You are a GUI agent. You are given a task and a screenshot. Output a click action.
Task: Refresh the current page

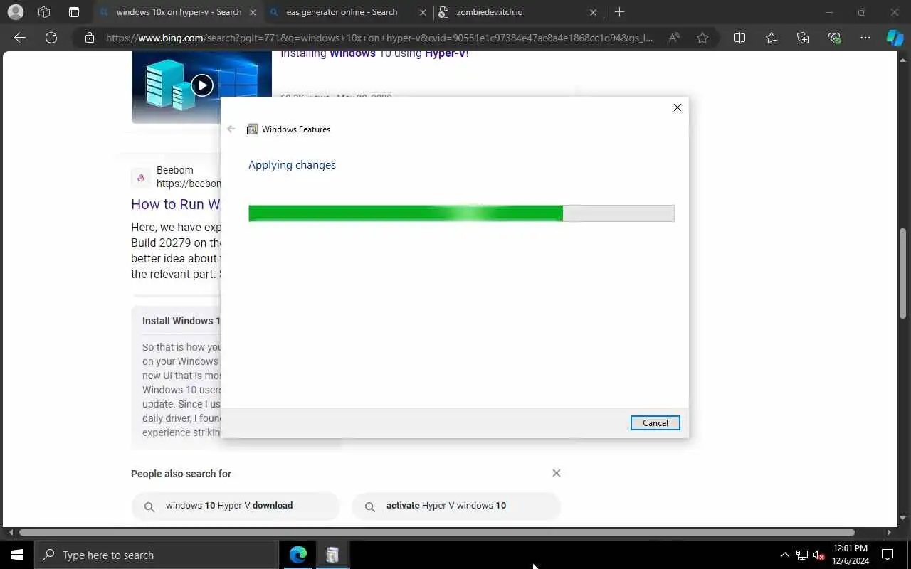51,38
